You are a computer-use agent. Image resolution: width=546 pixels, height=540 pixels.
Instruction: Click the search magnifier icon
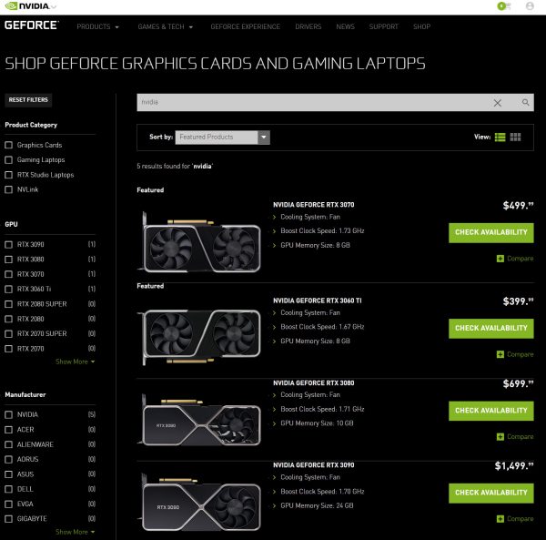[525, 102]
